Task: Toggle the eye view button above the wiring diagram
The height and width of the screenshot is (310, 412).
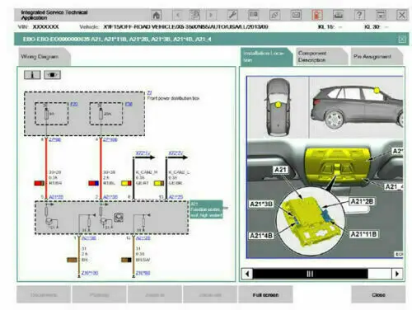Action: [x=52, y=75]
